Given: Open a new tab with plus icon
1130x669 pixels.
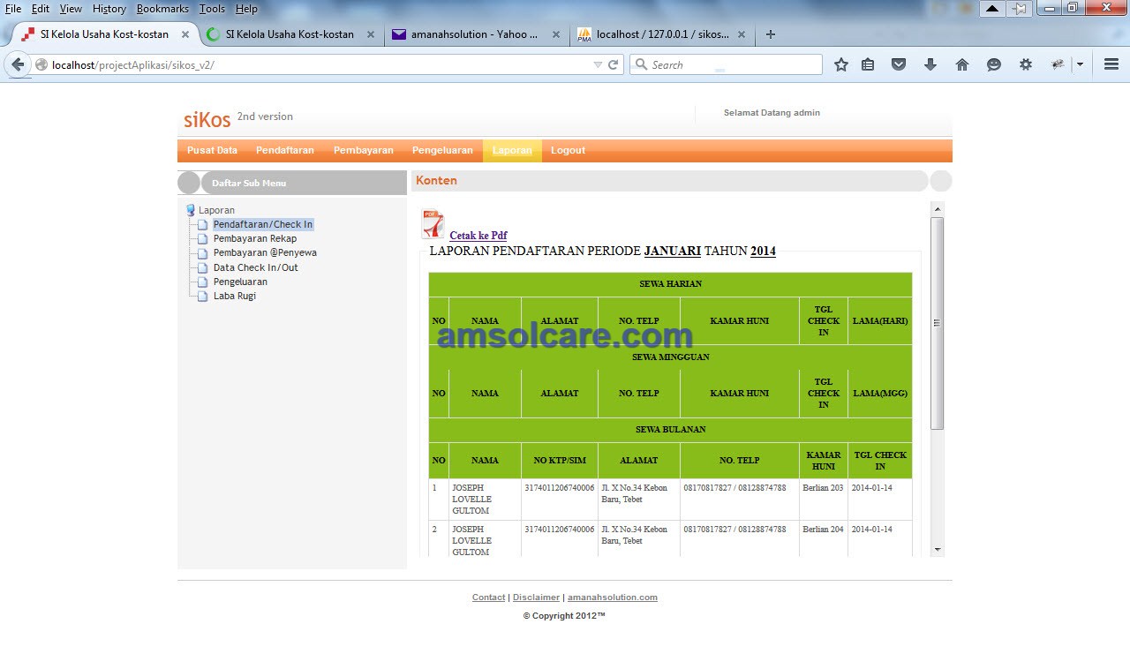Looking at the screenshot, I should pyautogui.click(x=771, y=34).
